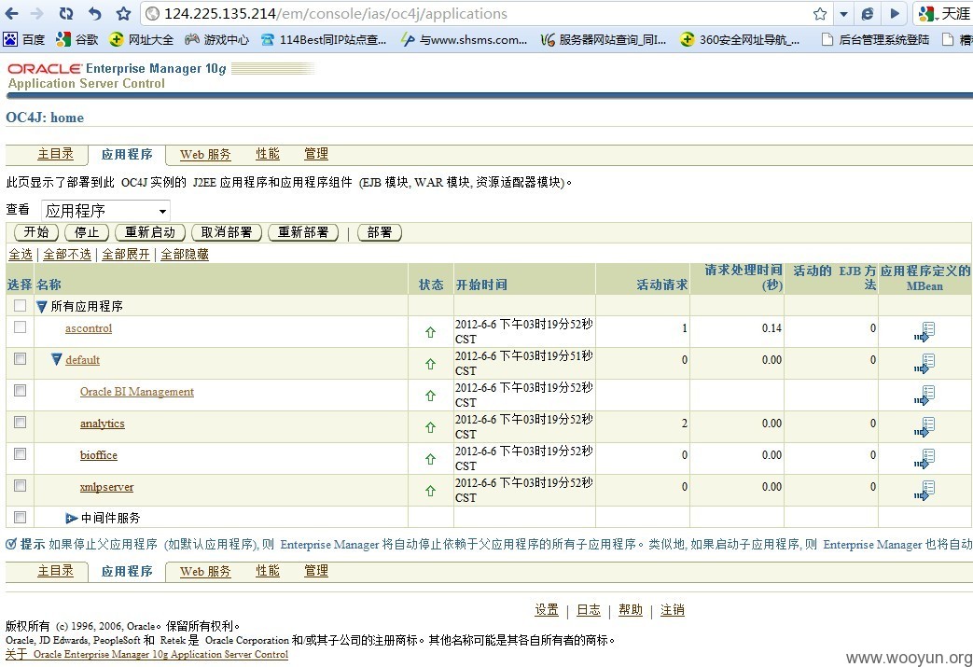This screenshot has width=973, height=667.
Task: Open MBean icon for xmlpserver row
Action: coord(924,490)
